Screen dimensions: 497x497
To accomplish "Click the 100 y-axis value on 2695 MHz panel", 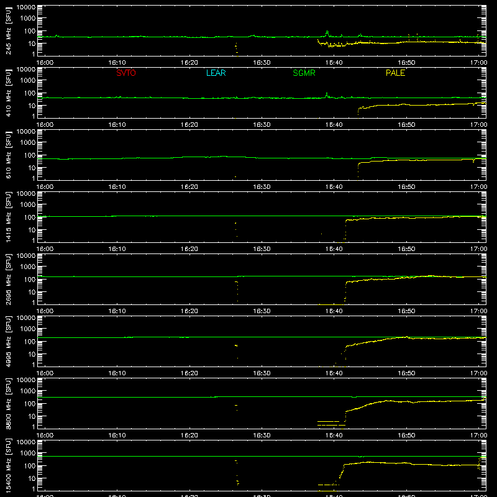I will click(30, 279).
